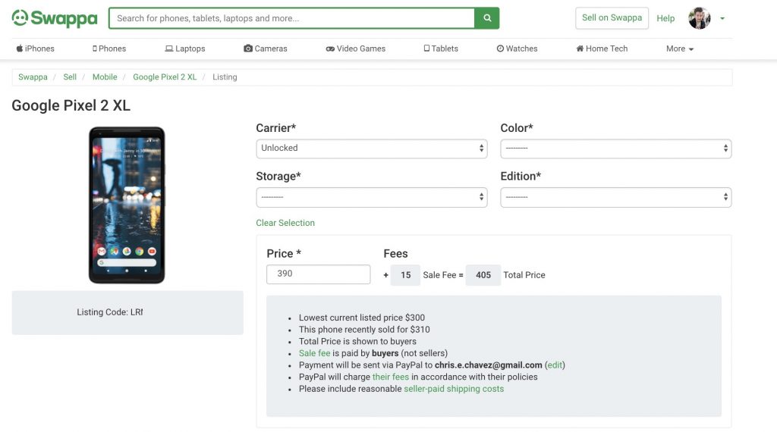777x432 pixels.
Task: Open the Watches category
Action: coord(517,49)
